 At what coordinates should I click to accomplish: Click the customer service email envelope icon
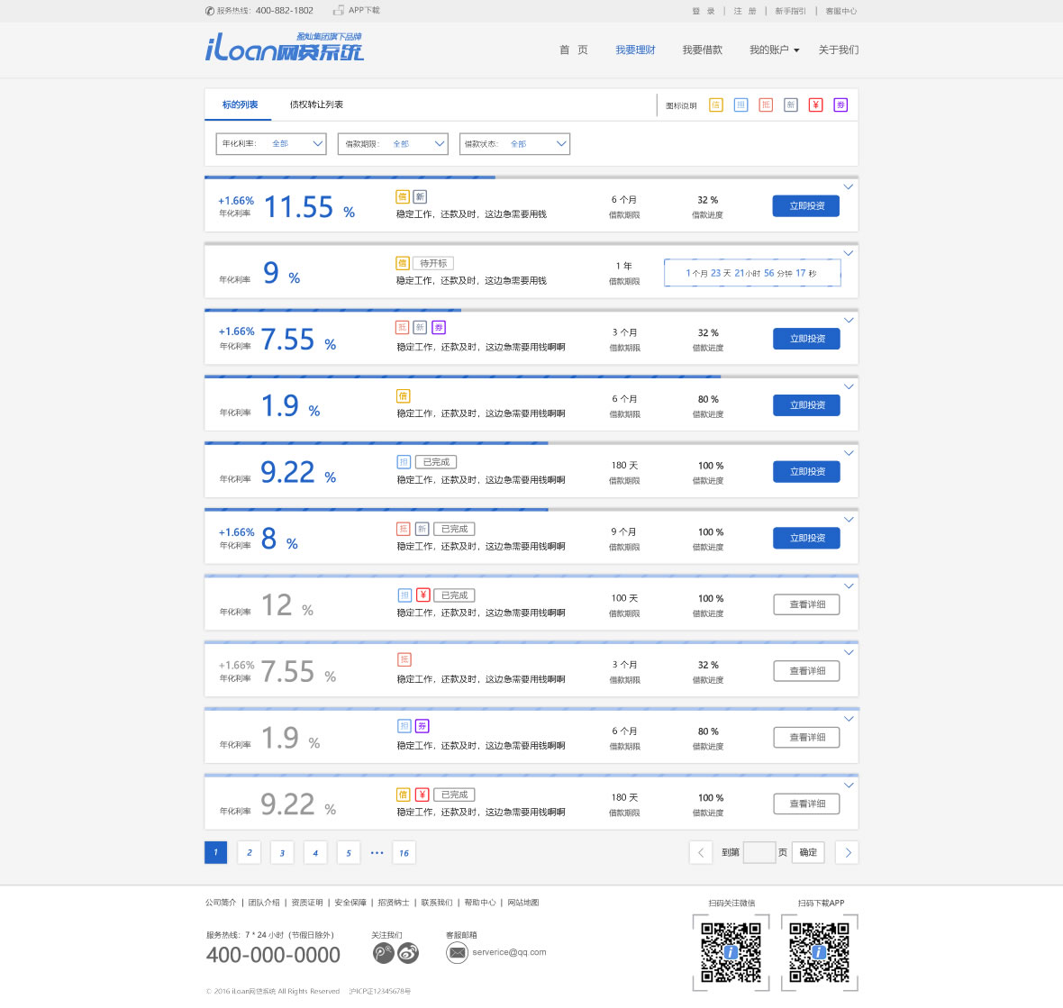coord(458,953)
